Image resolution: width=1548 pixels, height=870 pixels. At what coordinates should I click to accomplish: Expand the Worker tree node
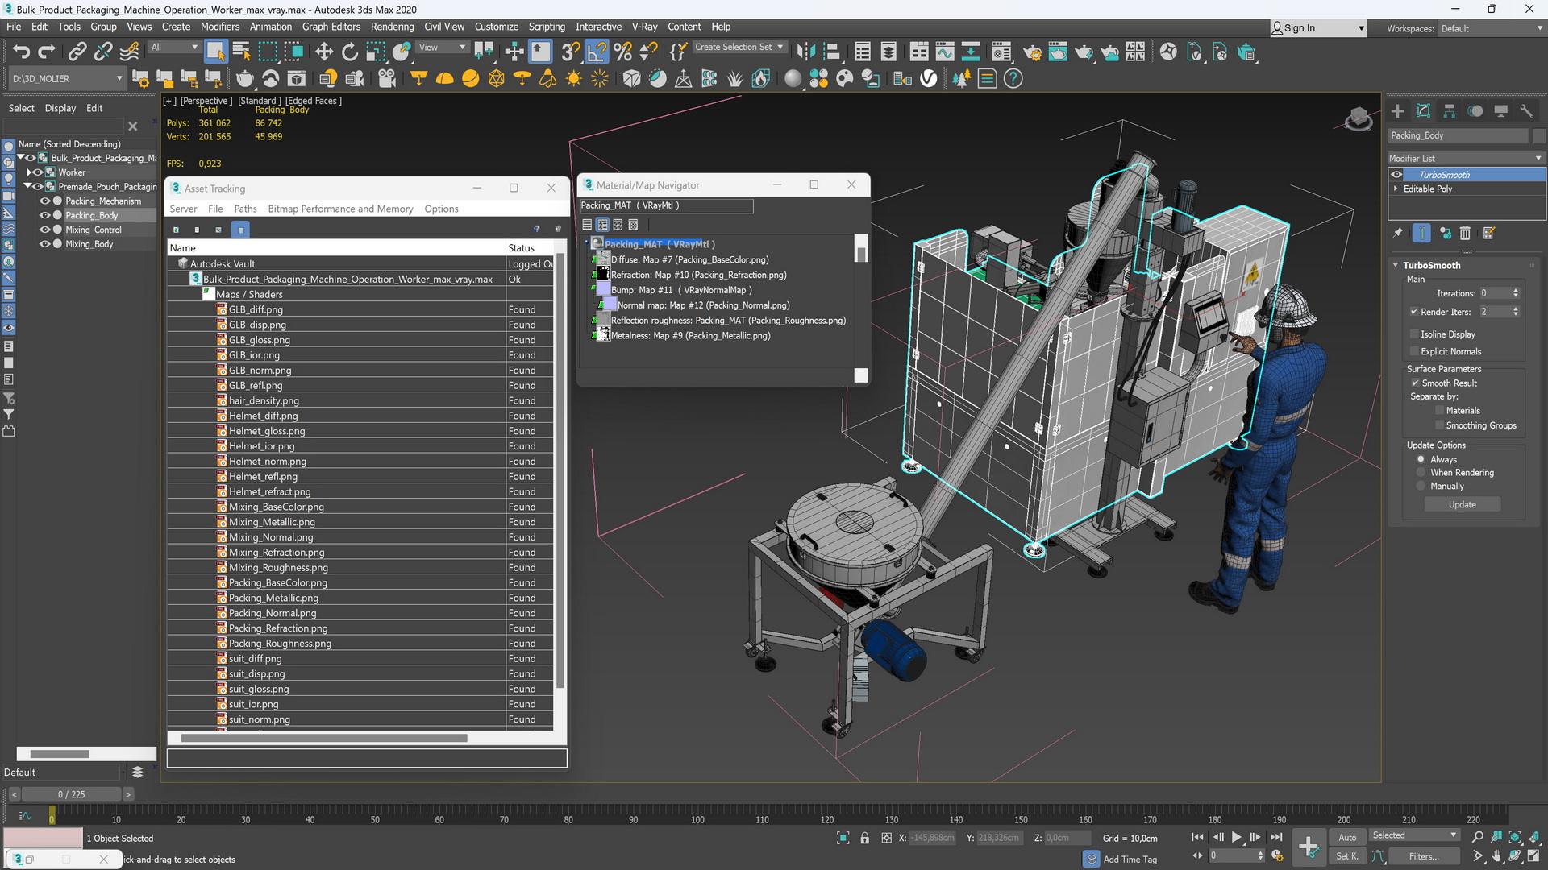(29, 172)
